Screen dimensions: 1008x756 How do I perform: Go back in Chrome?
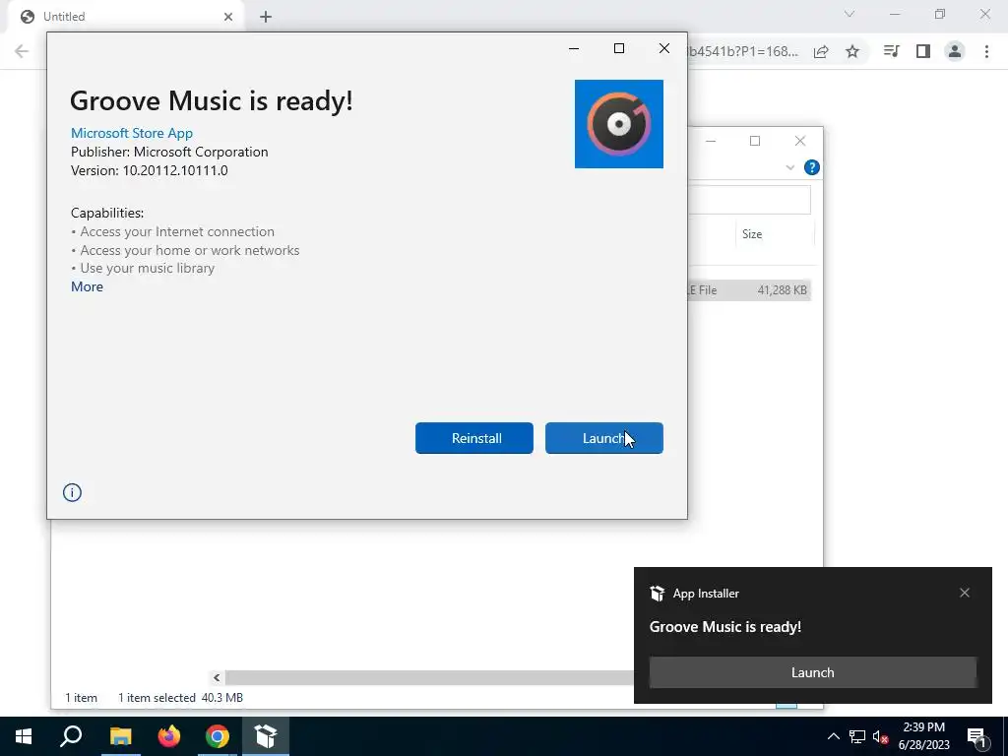pos(22,51)
